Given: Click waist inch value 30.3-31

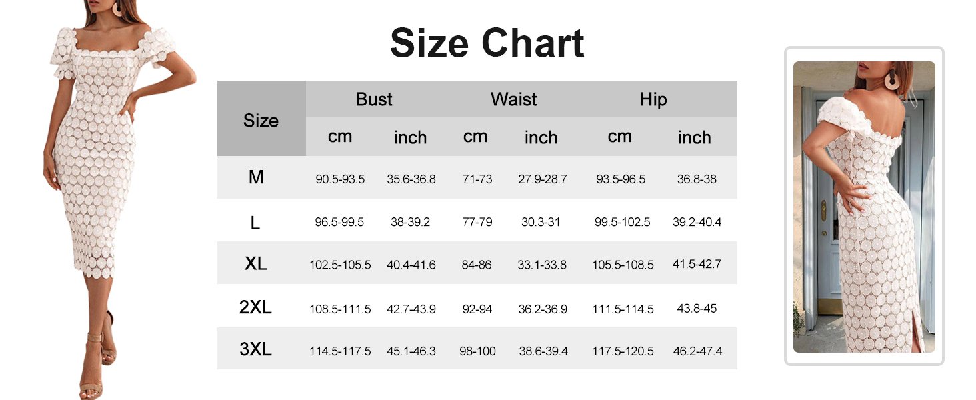Looking at the screenshot, I should [x=541, y=222].
